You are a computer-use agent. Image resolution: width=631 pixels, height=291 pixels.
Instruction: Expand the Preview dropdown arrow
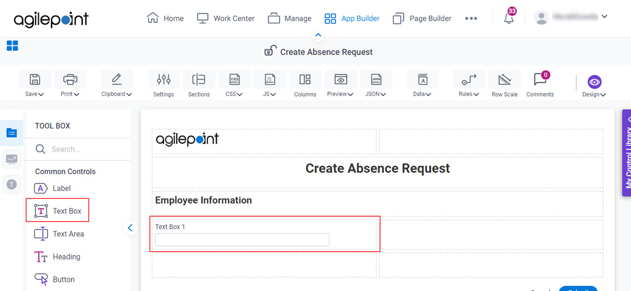pos(351,94)
